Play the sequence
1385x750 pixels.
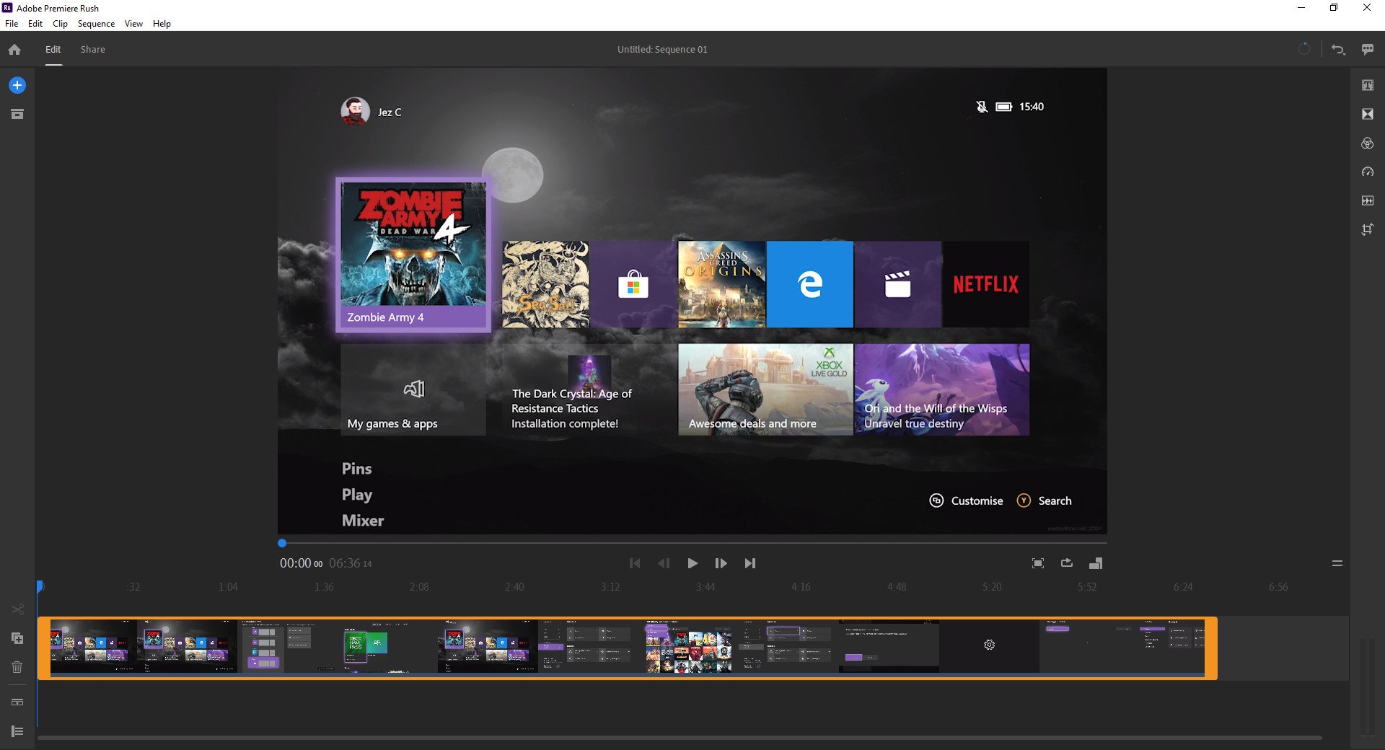coord(692,563)
